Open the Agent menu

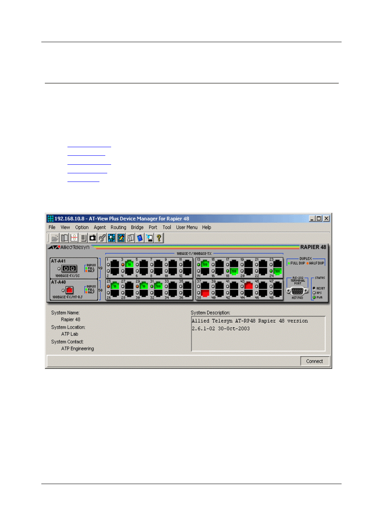pos(100,227)
